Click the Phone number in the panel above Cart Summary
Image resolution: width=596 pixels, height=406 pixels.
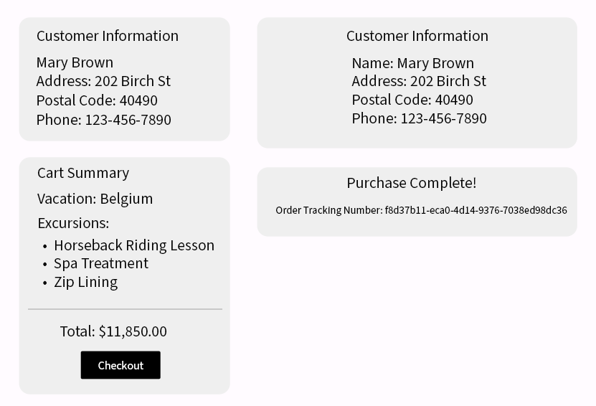point(104,120)
